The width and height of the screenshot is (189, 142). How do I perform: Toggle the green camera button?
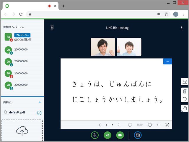(120, 135)
